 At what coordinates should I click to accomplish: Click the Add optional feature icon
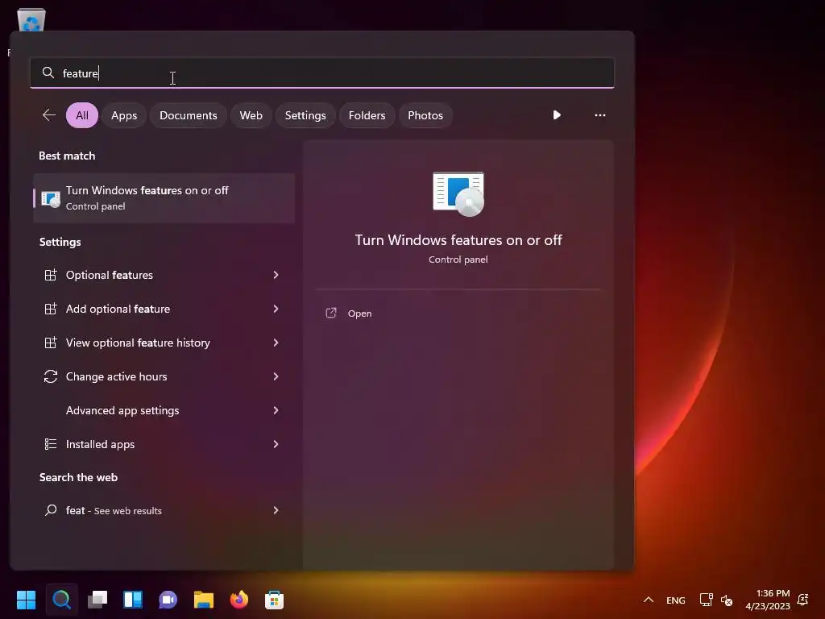(51, 309)
